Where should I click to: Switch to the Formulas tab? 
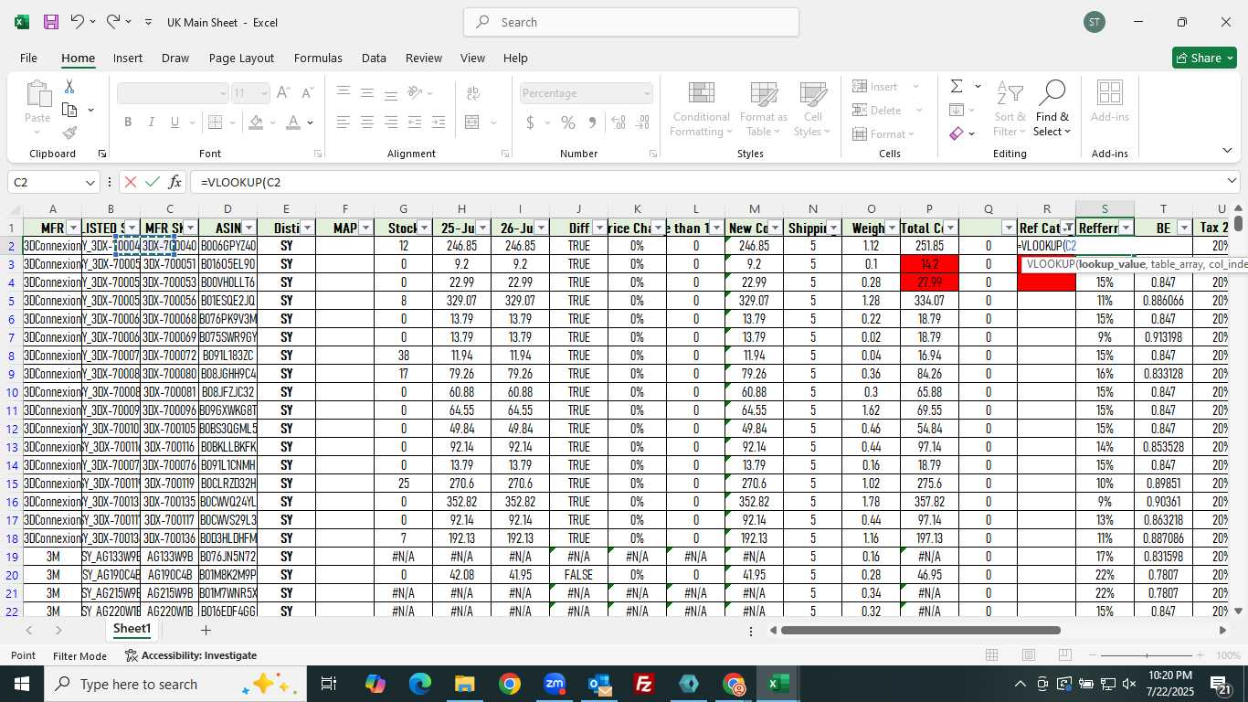click(x=318, y=58)
